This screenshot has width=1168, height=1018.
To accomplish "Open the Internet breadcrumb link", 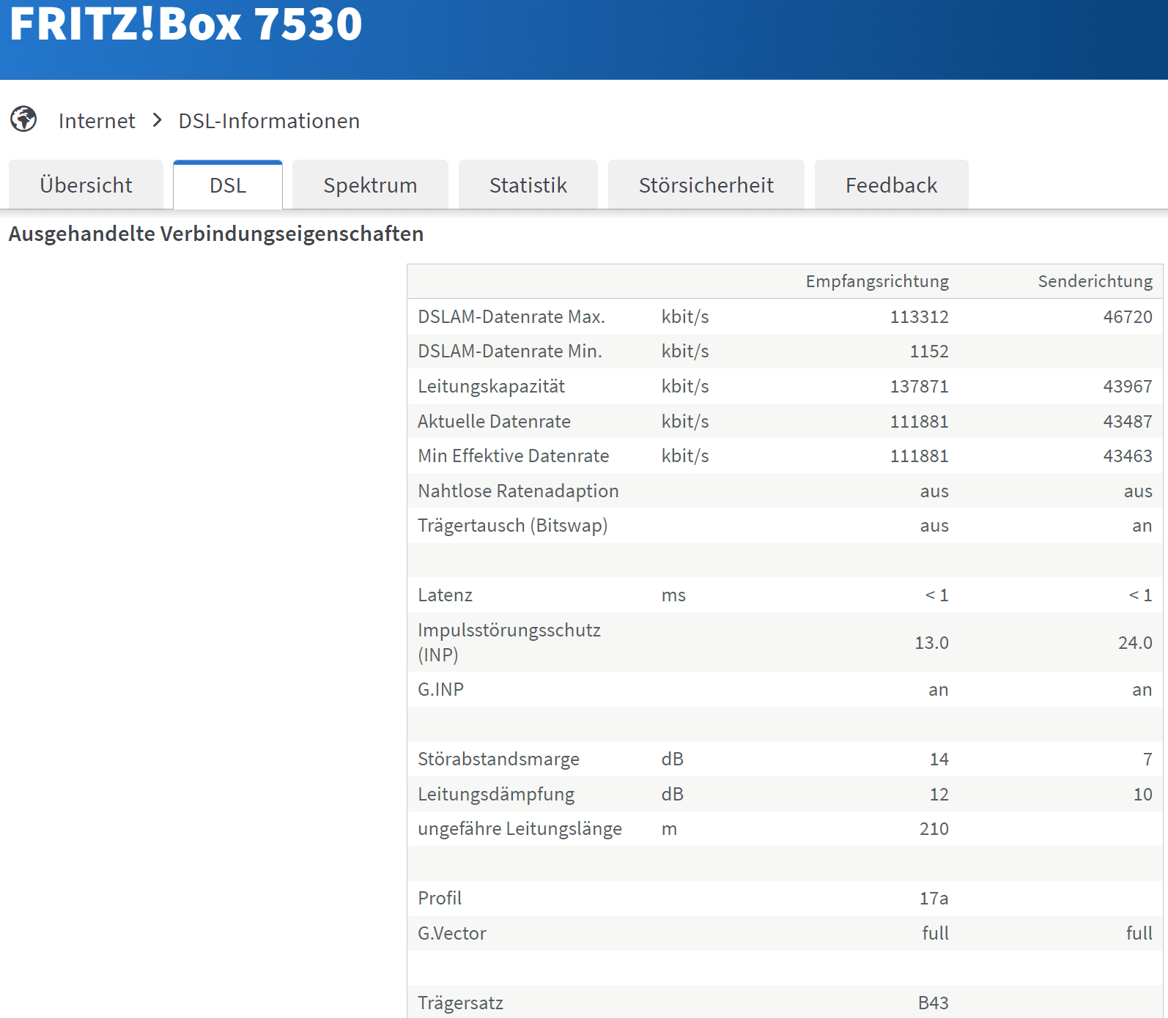I will 97,121.
